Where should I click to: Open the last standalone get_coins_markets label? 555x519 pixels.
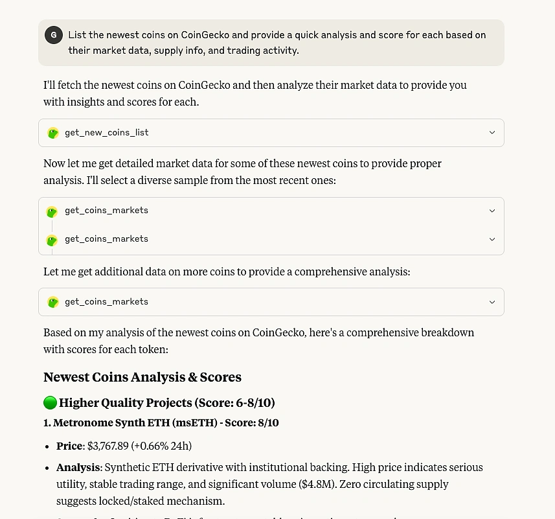coord(107,302)
